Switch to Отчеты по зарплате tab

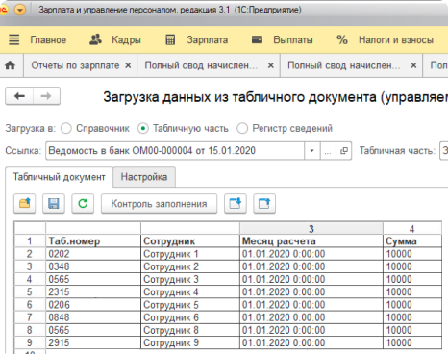point(75,65)
